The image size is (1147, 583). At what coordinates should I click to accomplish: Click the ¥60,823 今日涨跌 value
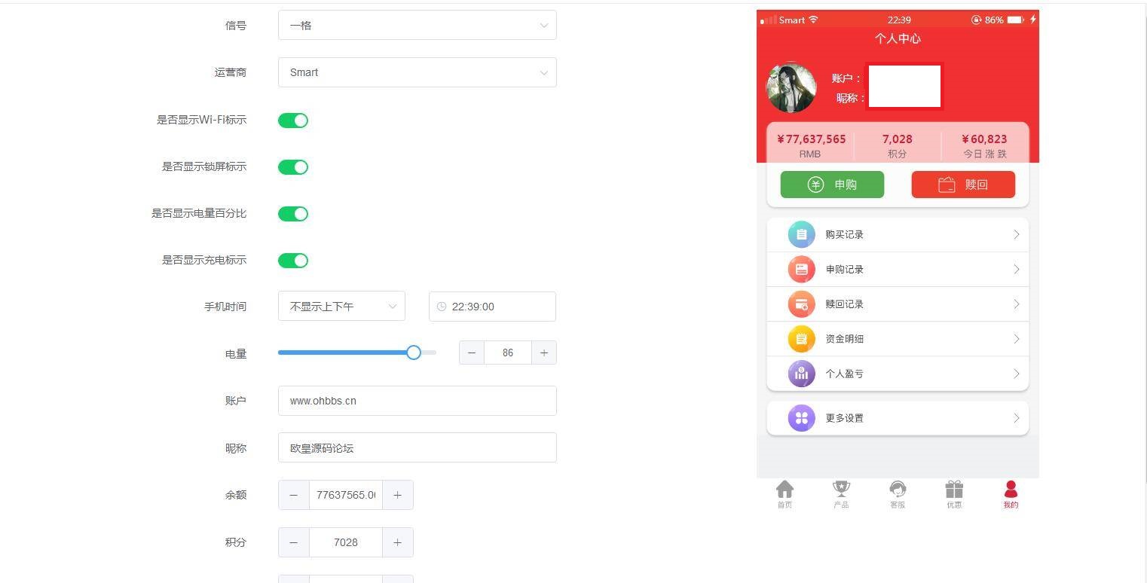[x=984, y=139]
